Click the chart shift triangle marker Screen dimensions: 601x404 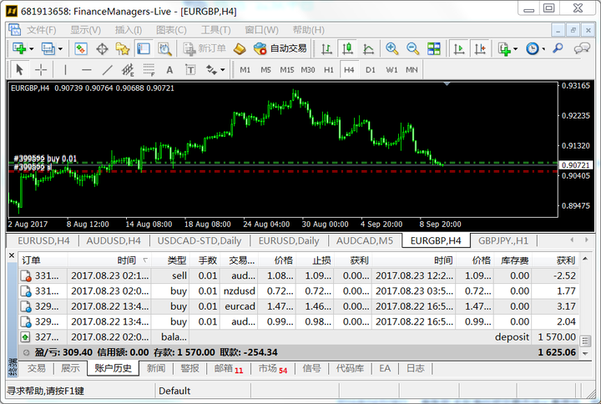[447, 83]
